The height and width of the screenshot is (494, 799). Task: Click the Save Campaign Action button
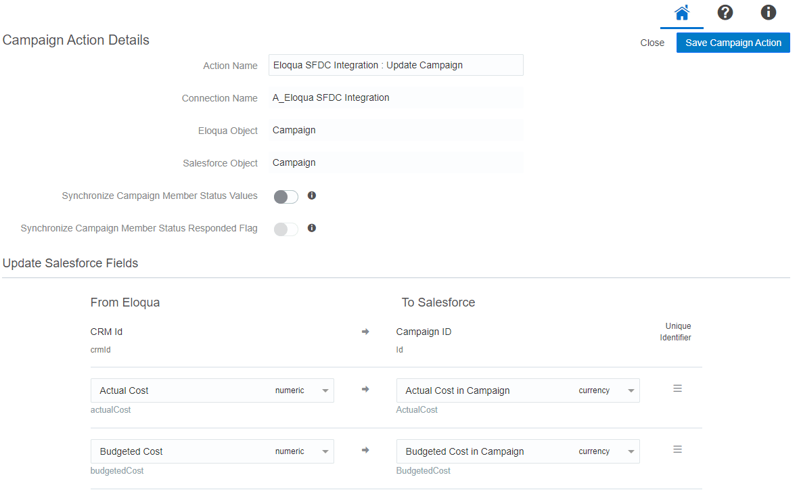pyautogui.click(x=733, y=43)
